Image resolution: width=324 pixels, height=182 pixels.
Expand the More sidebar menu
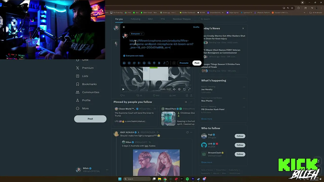(82, 108)
